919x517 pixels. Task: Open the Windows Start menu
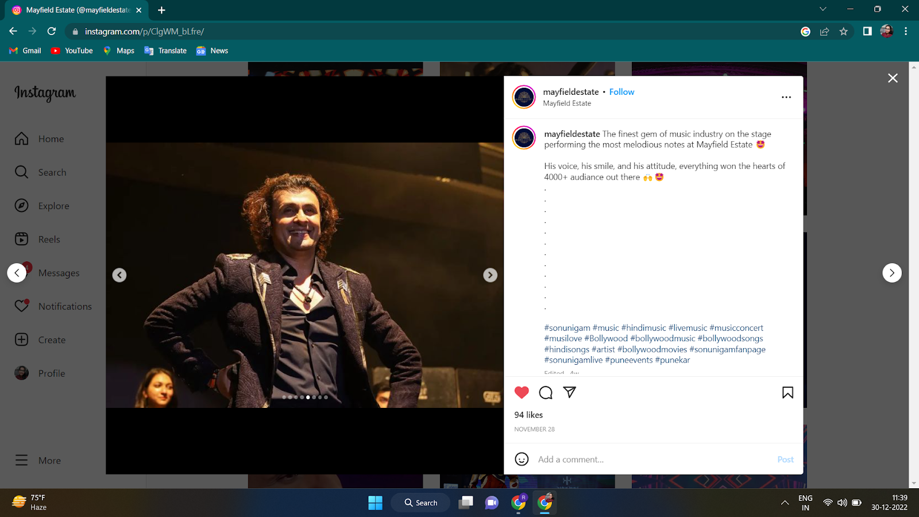(375, 503)
